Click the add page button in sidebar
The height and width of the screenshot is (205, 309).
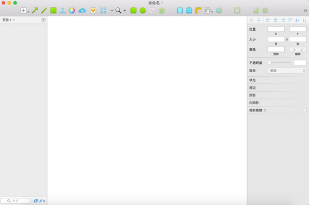coord(43,20)
